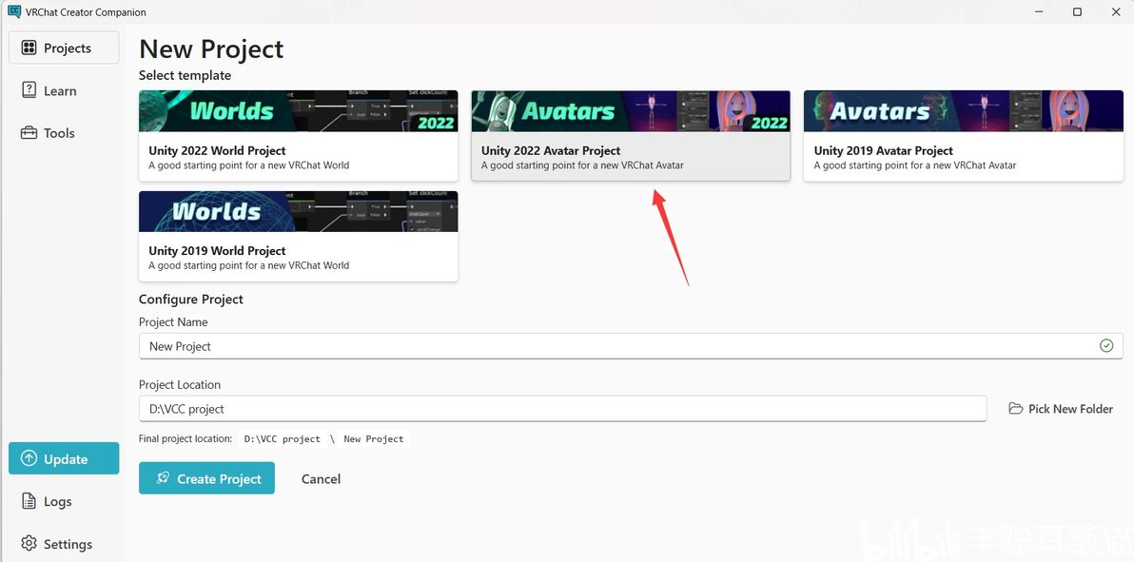Select the Unity 2022 Avatar Project template
Image resolution: width=1134 pixels, height=562 pixels.
[631, 135]
